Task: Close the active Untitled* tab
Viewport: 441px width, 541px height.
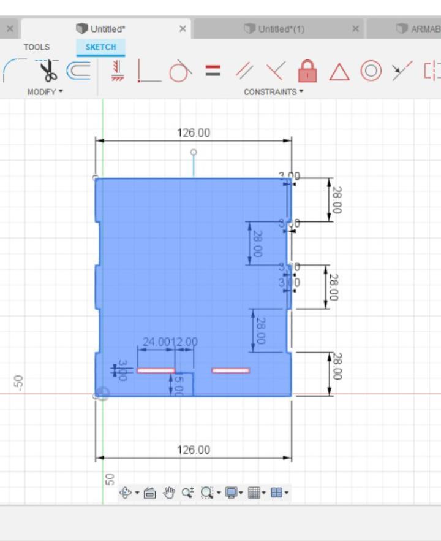Action: click(x=183, y=29)
